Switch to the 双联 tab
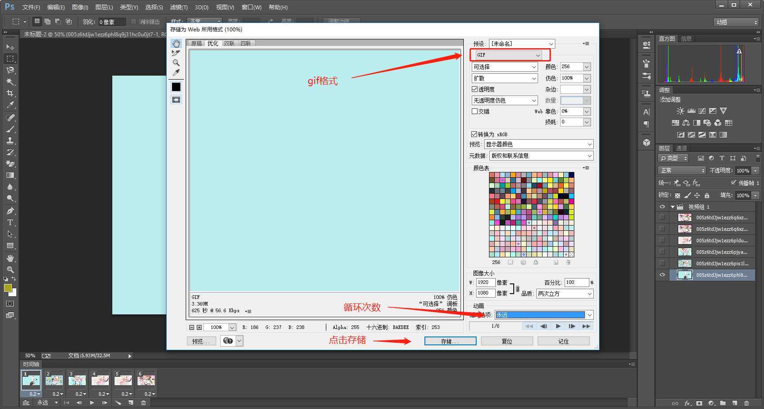The width and height of the screenshot is (764, 409). tap(229, 43)
